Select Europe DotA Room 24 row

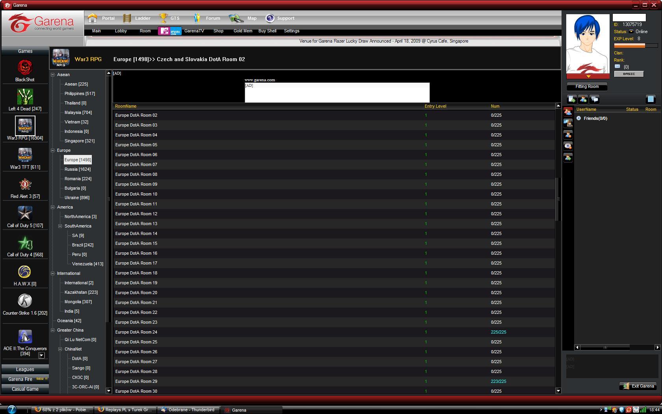(x=136, y=332)
